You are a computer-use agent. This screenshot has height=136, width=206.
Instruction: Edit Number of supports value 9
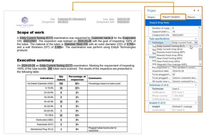tap(184, 28)
